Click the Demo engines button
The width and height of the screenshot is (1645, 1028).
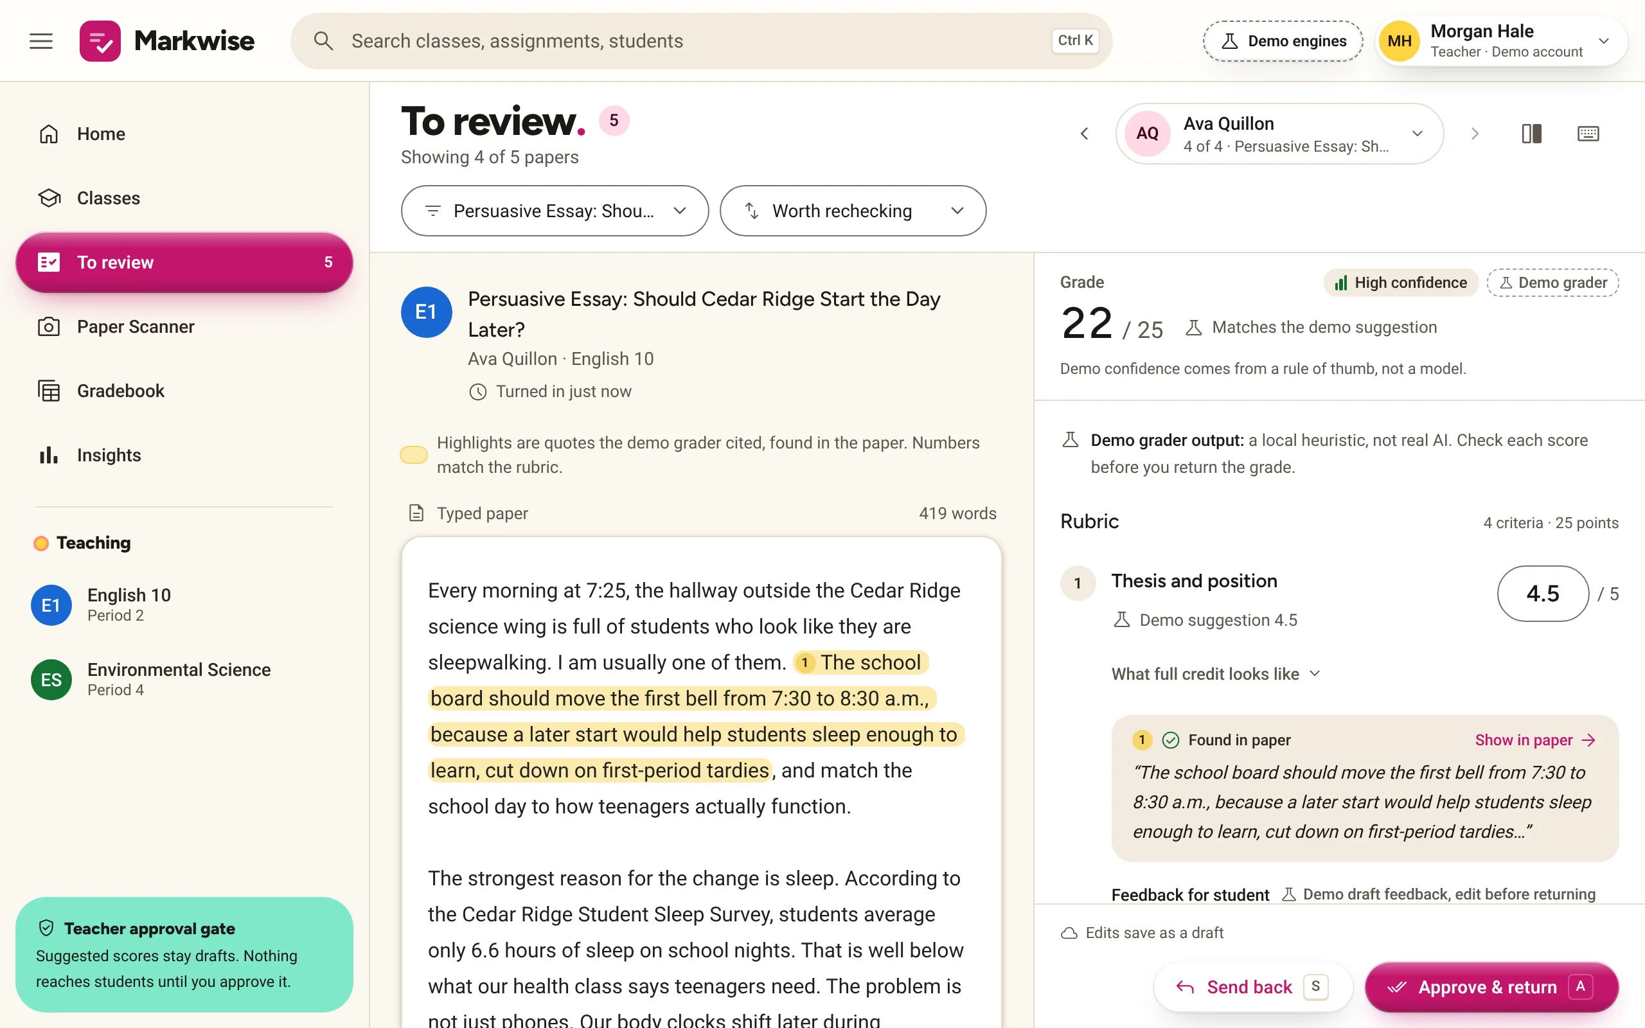pos(1283,40)
